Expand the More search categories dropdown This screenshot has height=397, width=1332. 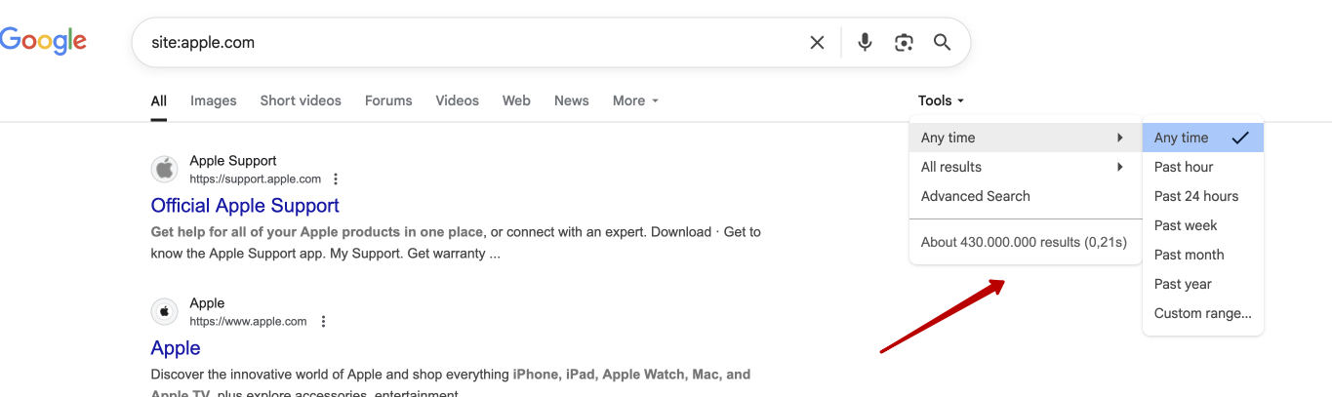[x=635, y=100]
